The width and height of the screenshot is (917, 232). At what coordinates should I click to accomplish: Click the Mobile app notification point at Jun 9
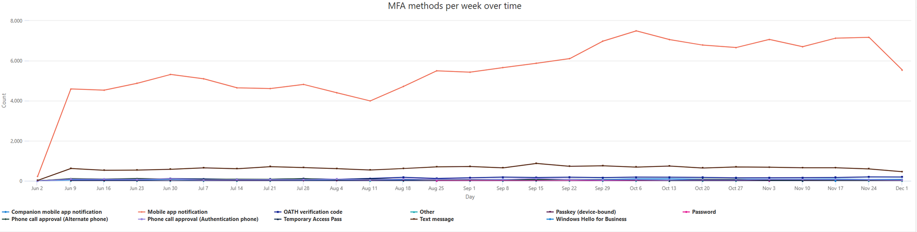(x=71, y=89)
